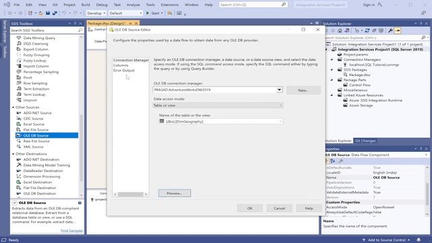Select the Data Mining Query toolbox item
Image resolution: width=432 pixels, height=243 pixels.
(x=39, y=38)
